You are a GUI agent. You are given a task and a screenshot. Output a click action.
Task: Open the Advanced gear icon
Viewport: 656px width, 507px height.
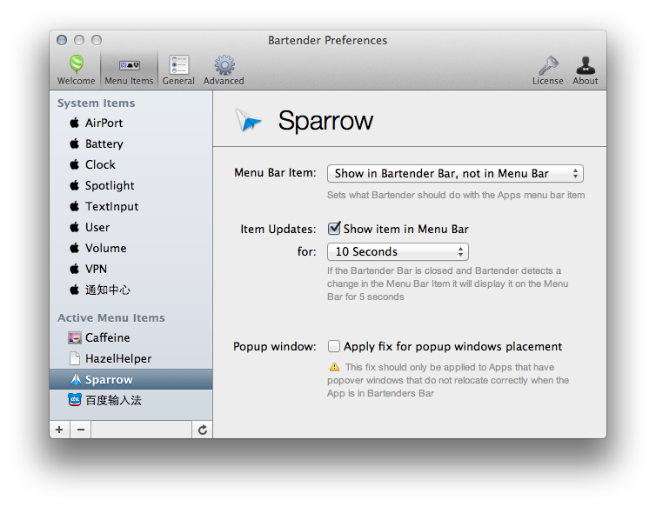[224, 65]
